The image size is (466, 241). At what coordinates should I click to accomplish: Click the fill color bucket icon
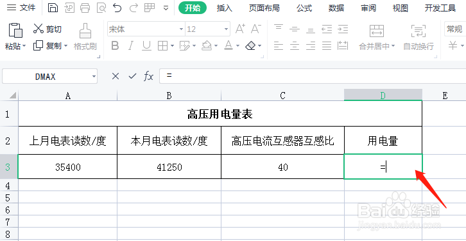(x=207, y=46)
